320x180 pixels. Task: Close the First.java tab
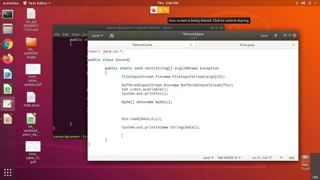click(x=293, y=44)
